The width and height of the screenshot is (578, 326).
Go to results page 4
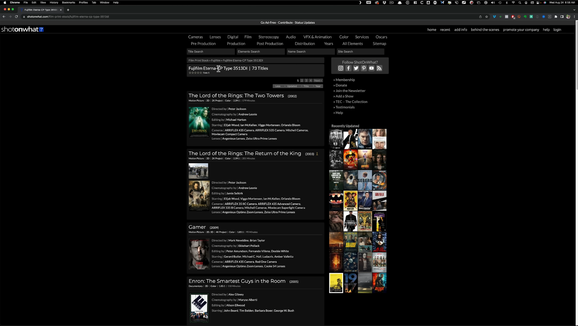coord(311,81)
